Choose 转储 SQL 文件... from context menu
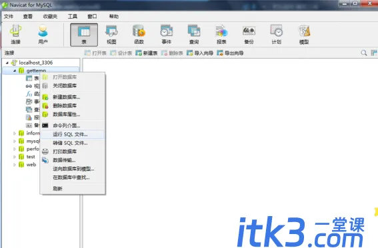This screenshot has height=248, width=378. [x=73, y=143]
